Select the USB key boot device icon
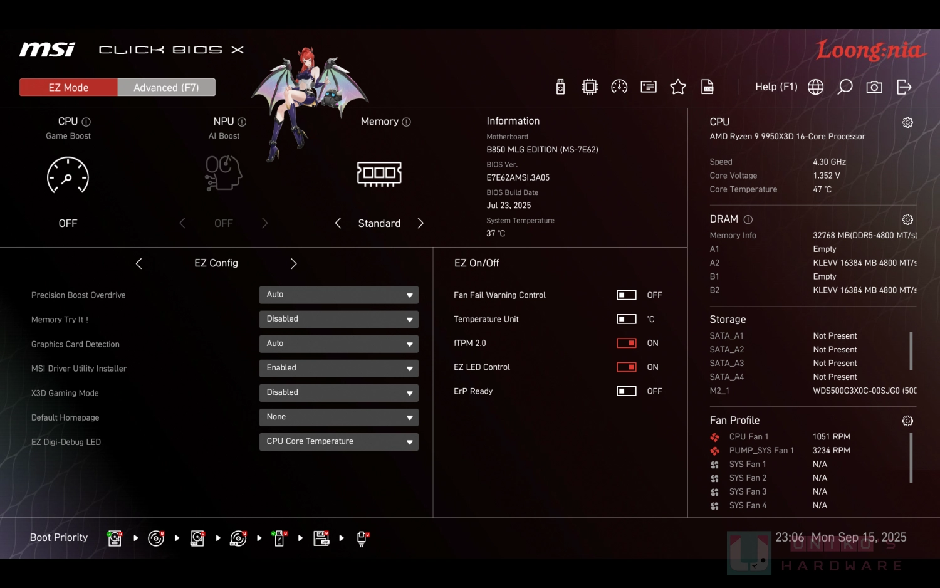Viewport: 940px width, 588px height. [x=279, y=538]
